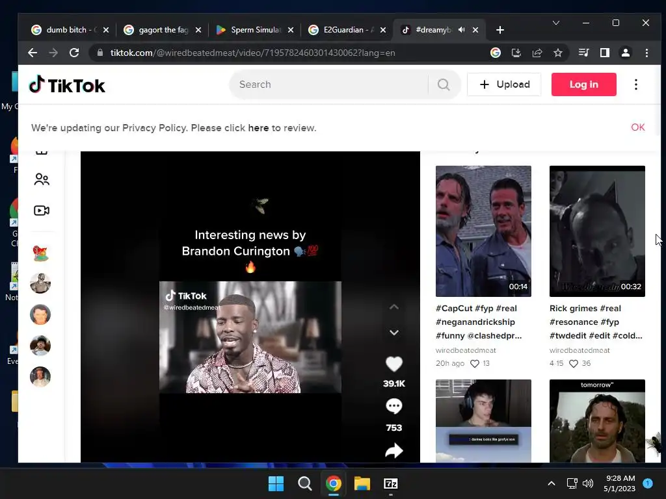Reload the page
The image size is (666, 499).
coord(74,53)
